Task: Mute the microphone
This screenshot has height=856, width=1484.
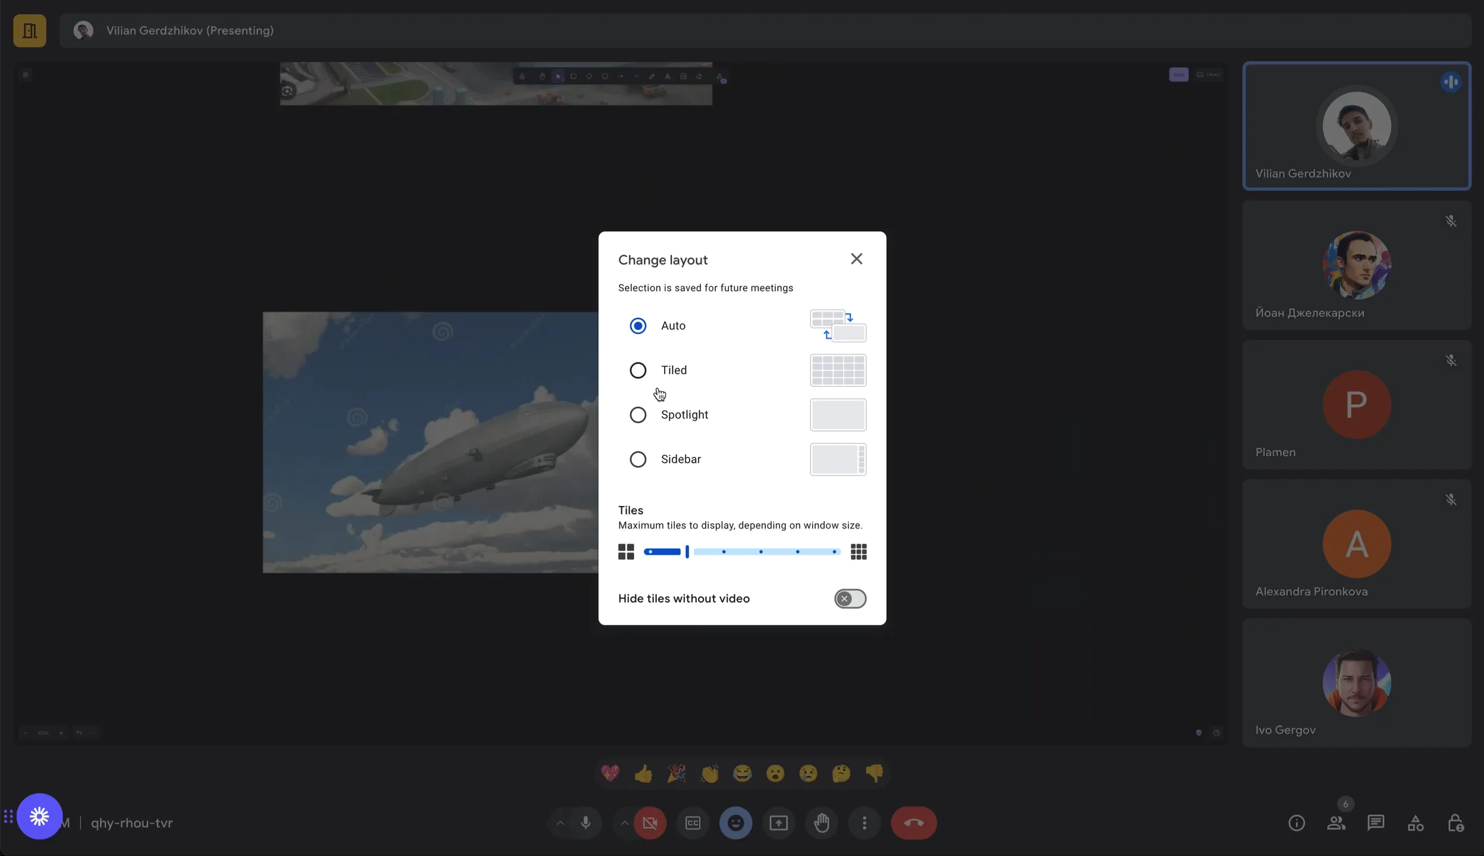Action: click(x=585, y=823)
